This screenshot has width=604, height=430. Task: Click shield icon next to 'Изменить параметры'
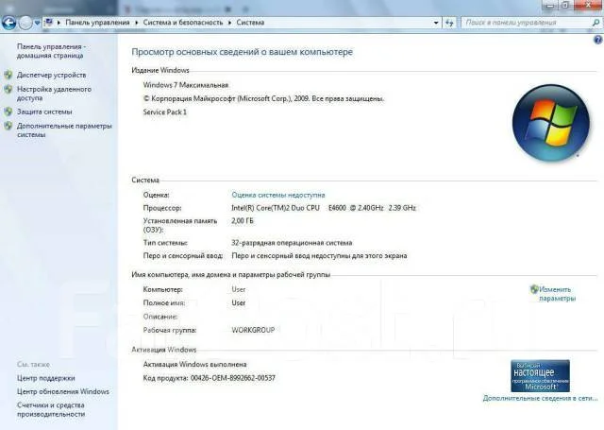point(534,289)
